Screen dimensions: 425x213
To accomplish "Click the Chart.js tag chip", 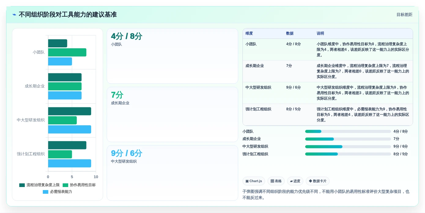I will click(254, 181).
